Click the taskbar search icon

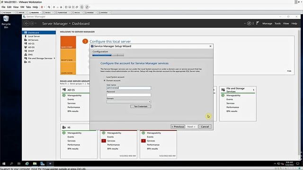tap(11, 164)
